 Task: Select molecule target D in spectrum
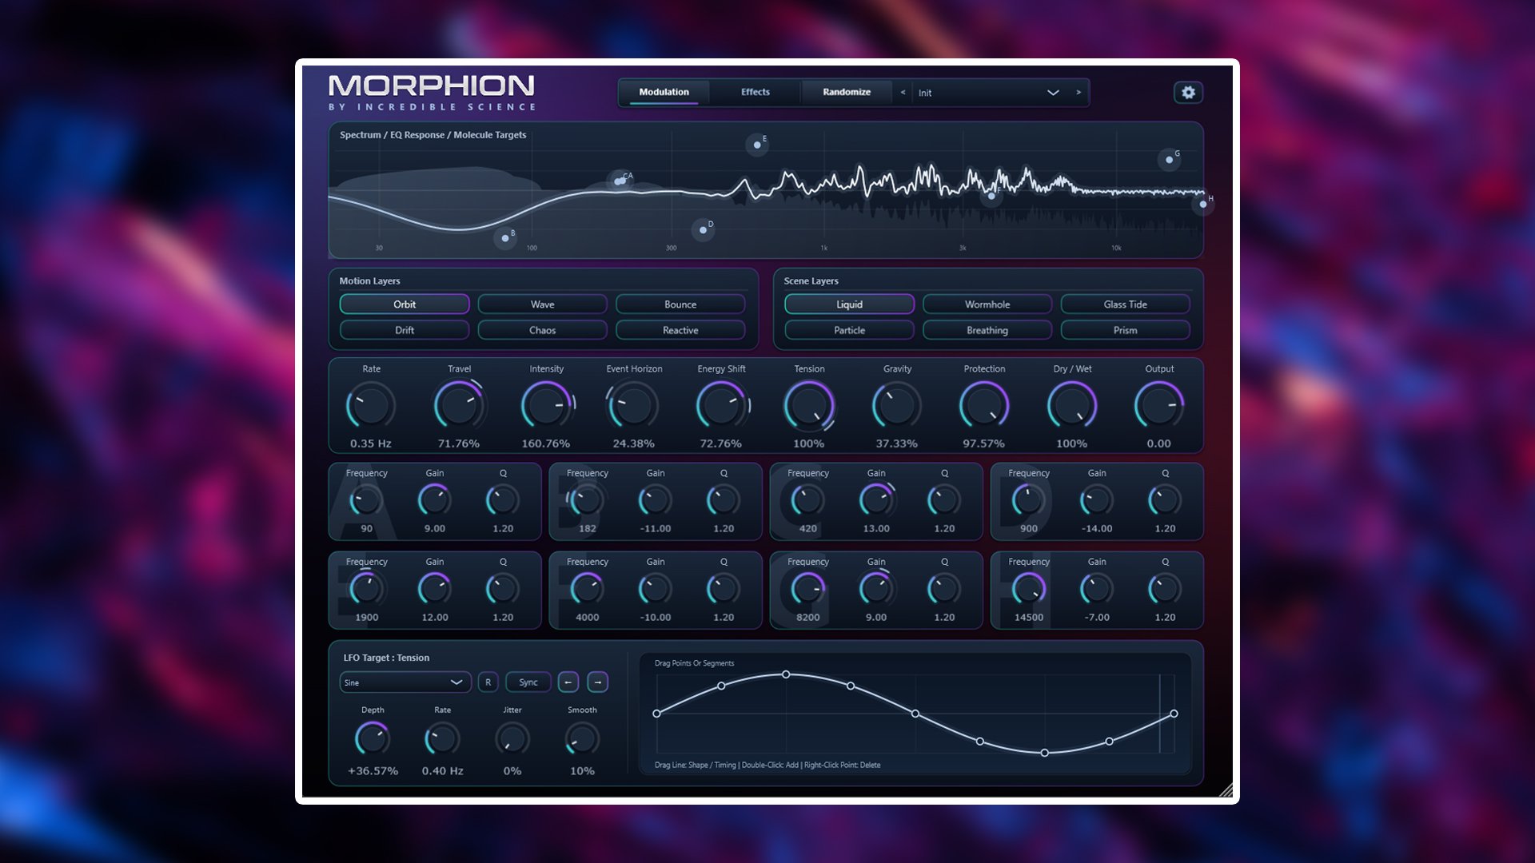[703, 230]
